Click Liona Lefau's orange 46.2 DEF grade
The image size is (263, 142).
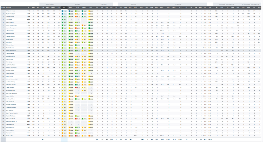pyautogui.click(x=64, y=136)
